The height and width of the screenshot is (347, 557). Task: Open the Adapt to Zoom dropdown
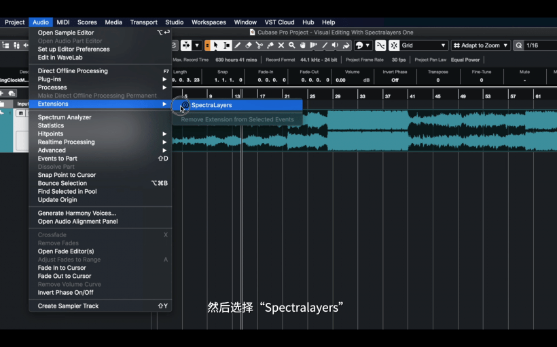click(x=481, y=45)
